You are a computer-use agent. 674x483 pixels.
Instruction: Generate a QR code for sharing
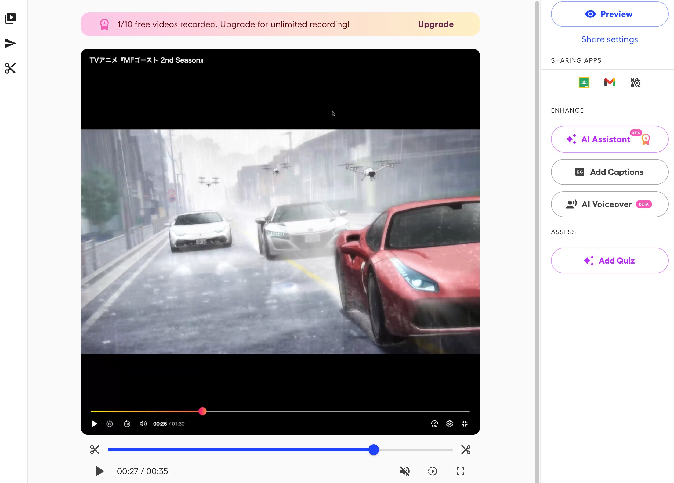635,82
